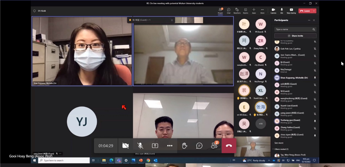This screenshot has height=167, width=345.
Task: Select the People tab in the toolbar
Action: [x=220, y=11]
